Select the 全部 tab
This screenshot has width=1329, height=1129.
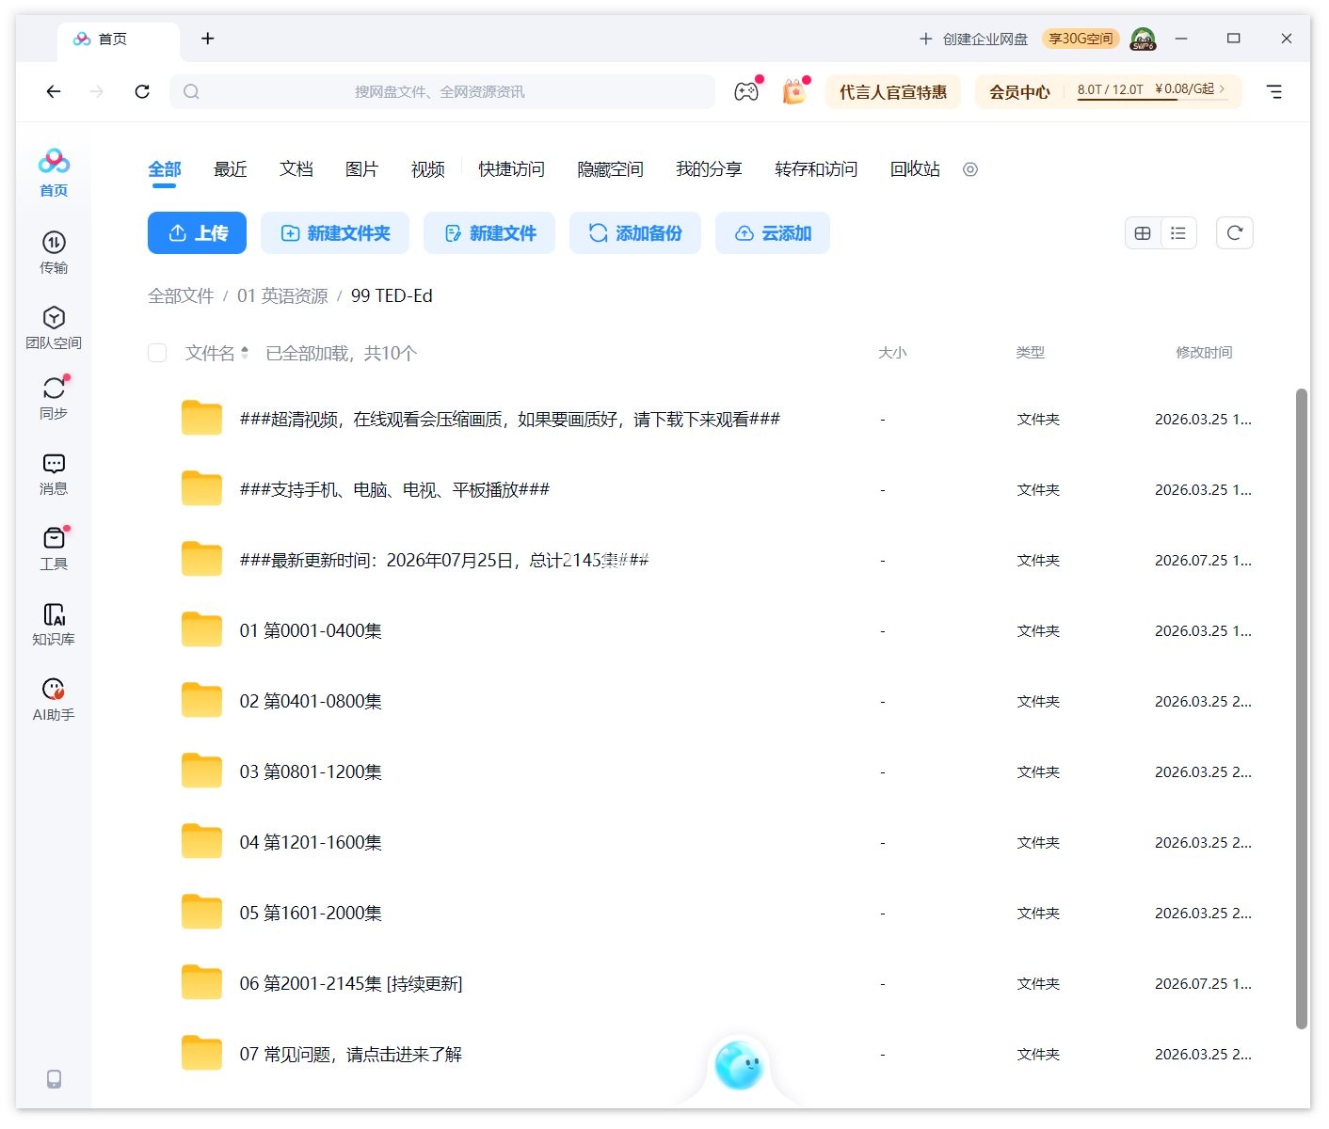[x=164, y=169]
